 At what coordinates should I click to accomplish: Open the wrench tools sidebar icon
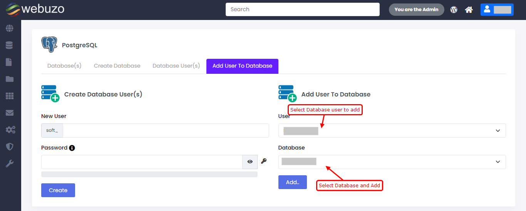[x=10, y=164]
